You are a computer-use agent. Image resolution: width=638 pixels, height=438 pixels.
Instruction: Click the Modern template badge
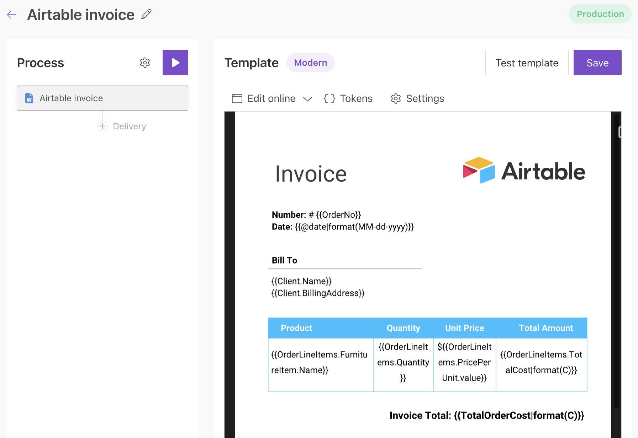tap(310, 63)
